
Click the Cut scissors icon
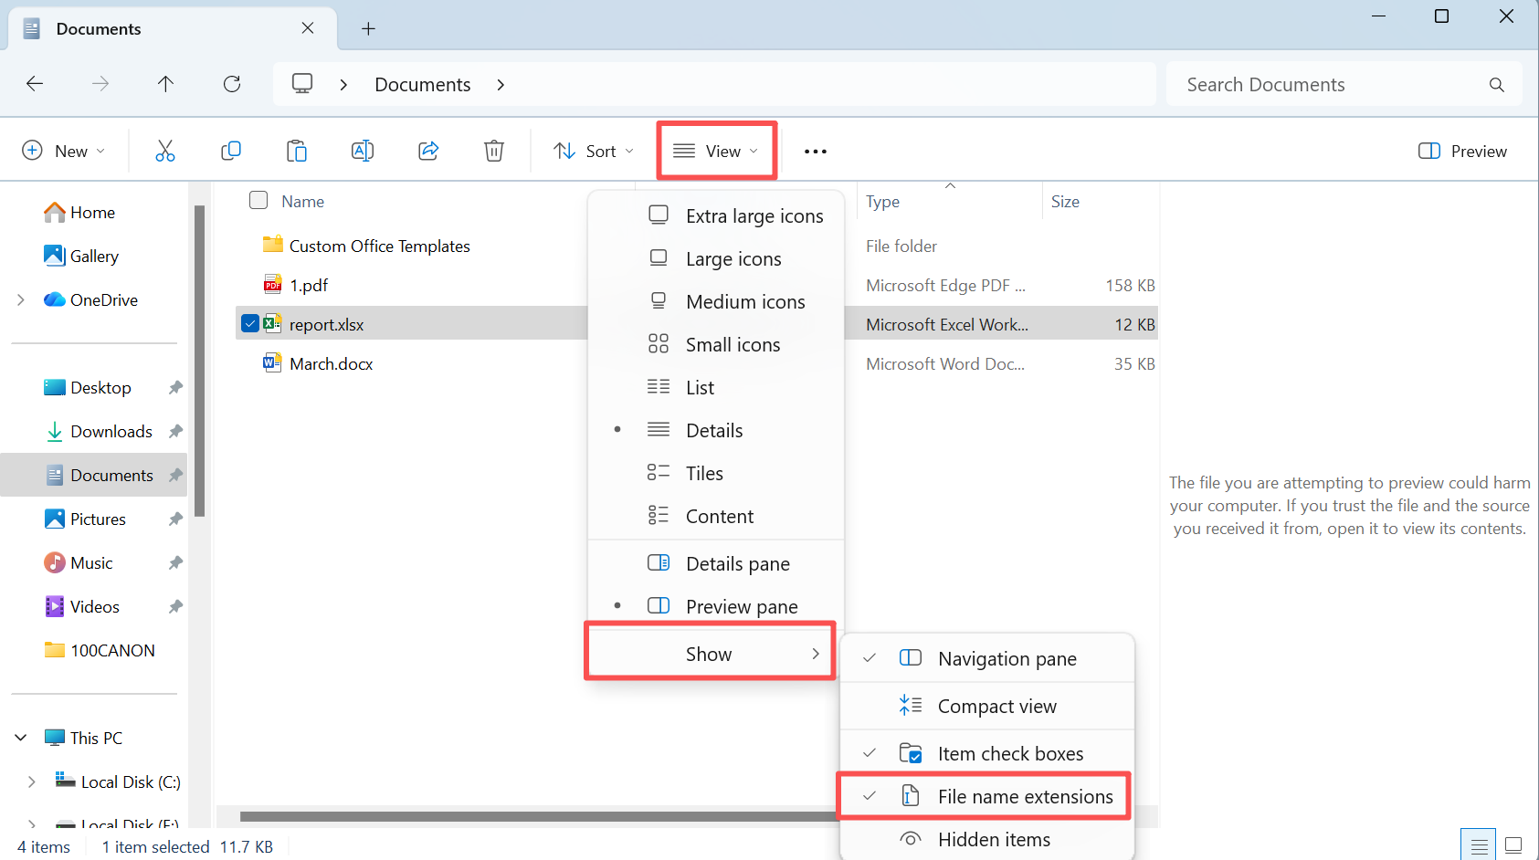[x=165, y=151]
